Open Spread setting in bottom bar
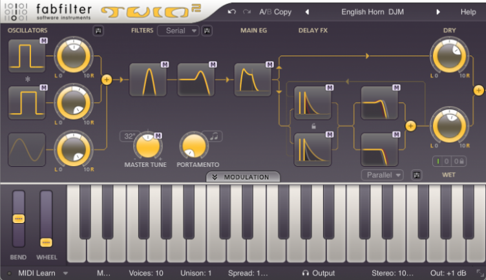The image size is (486, 280). click(248, 273)
